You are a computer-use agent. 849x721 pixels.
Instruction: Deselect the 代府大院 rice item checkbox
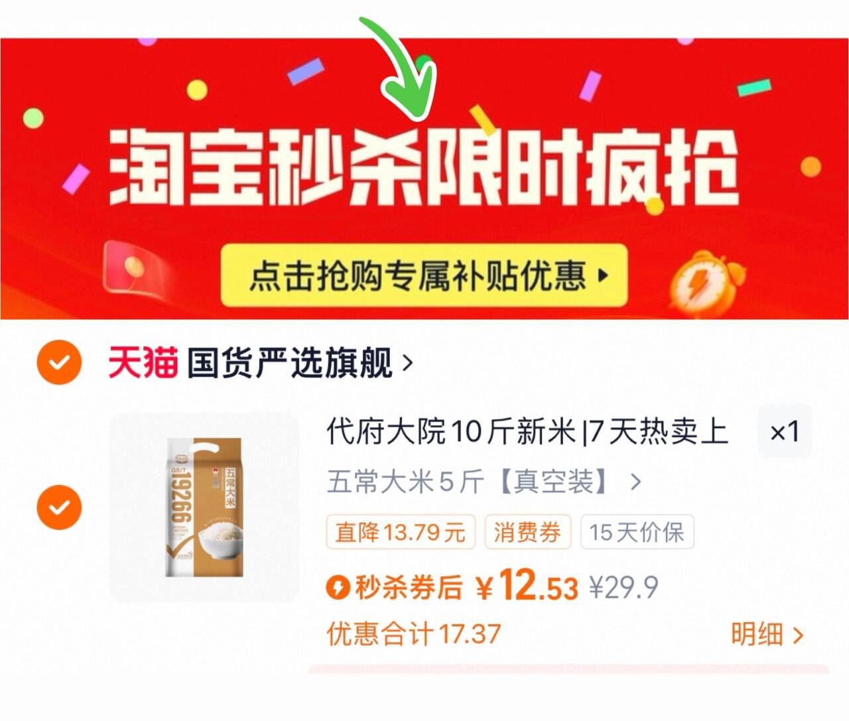click(59, 507)
